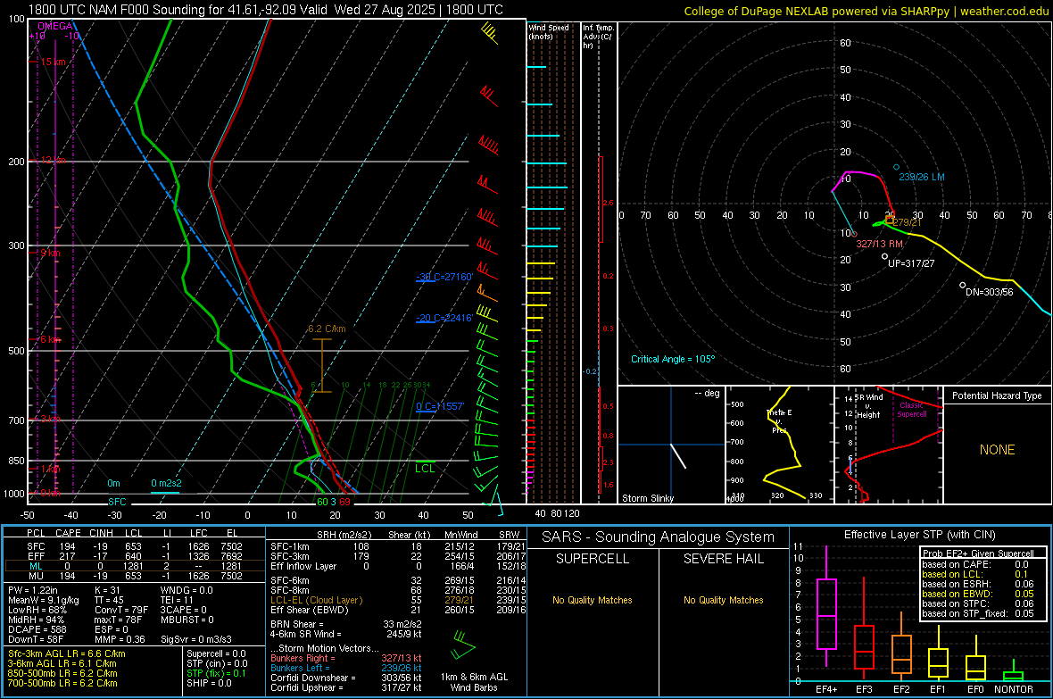
Task: Click the 'SHIP = 0.0' value
Action: (x=209, y=683)
